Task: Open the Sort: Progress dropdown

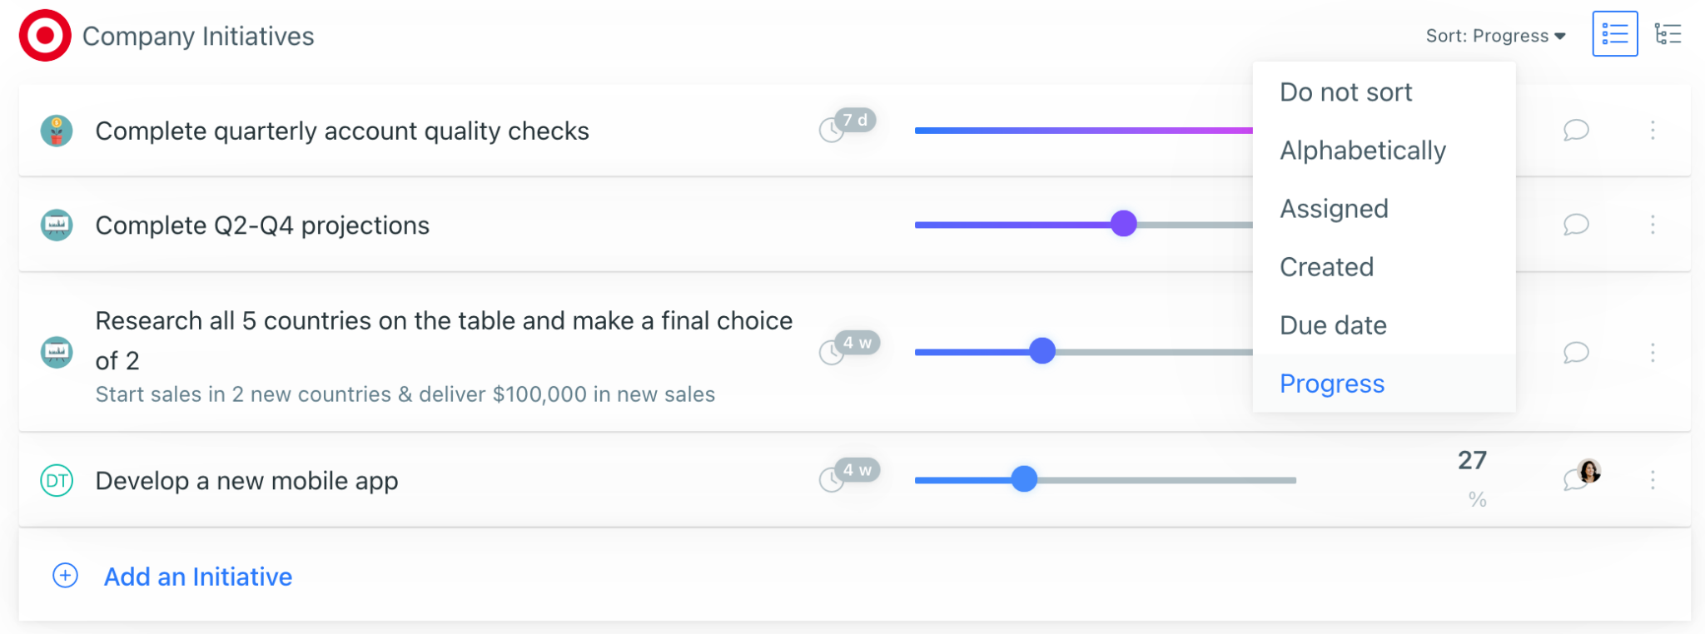Action: tap(1496, 36)
